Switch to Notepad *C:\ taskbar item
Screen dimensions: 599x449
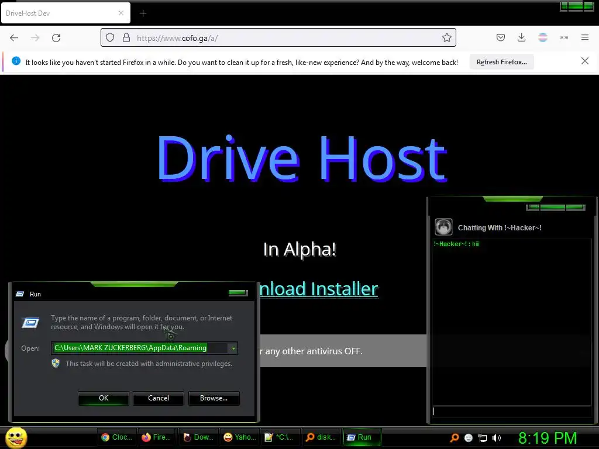tap(280, 437)
